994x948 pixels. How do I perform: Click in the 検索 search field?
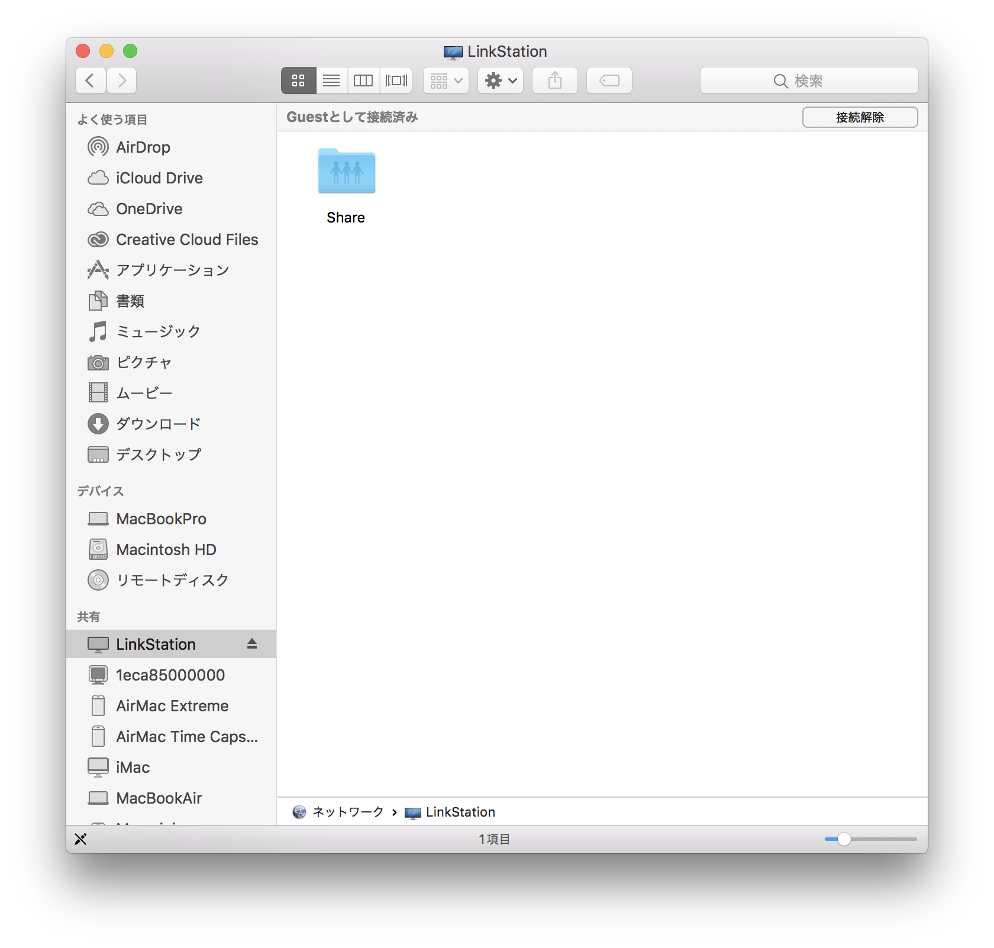(x=809, y=80)
